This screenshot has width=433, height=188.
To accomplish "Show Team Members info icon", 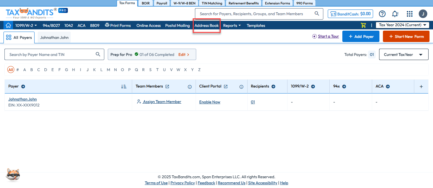I will [190, 87].
